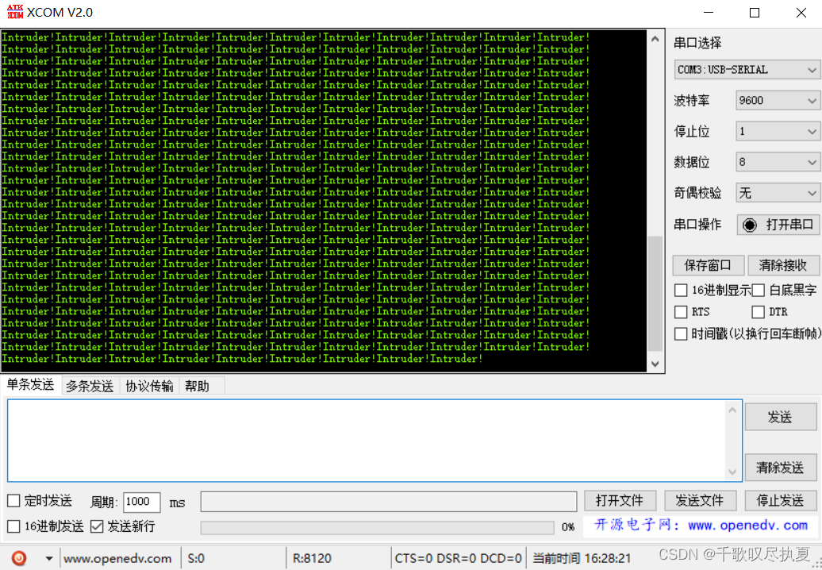Open the arrow menu beside the red status icon
The image size is (822, 570).
[x=48, y=558]
